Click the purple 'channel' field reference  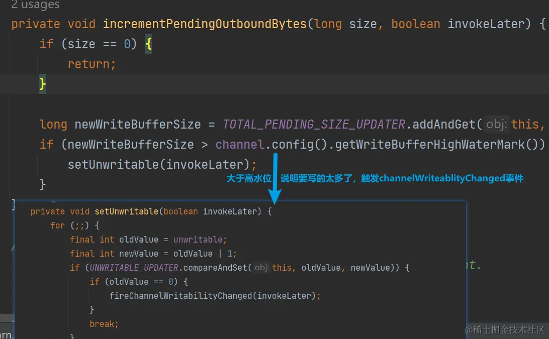tap(240, 144)
